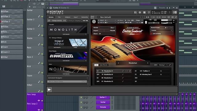Click Kontakt minimize view icon
The image size is (197, 111).
point(149,12)
